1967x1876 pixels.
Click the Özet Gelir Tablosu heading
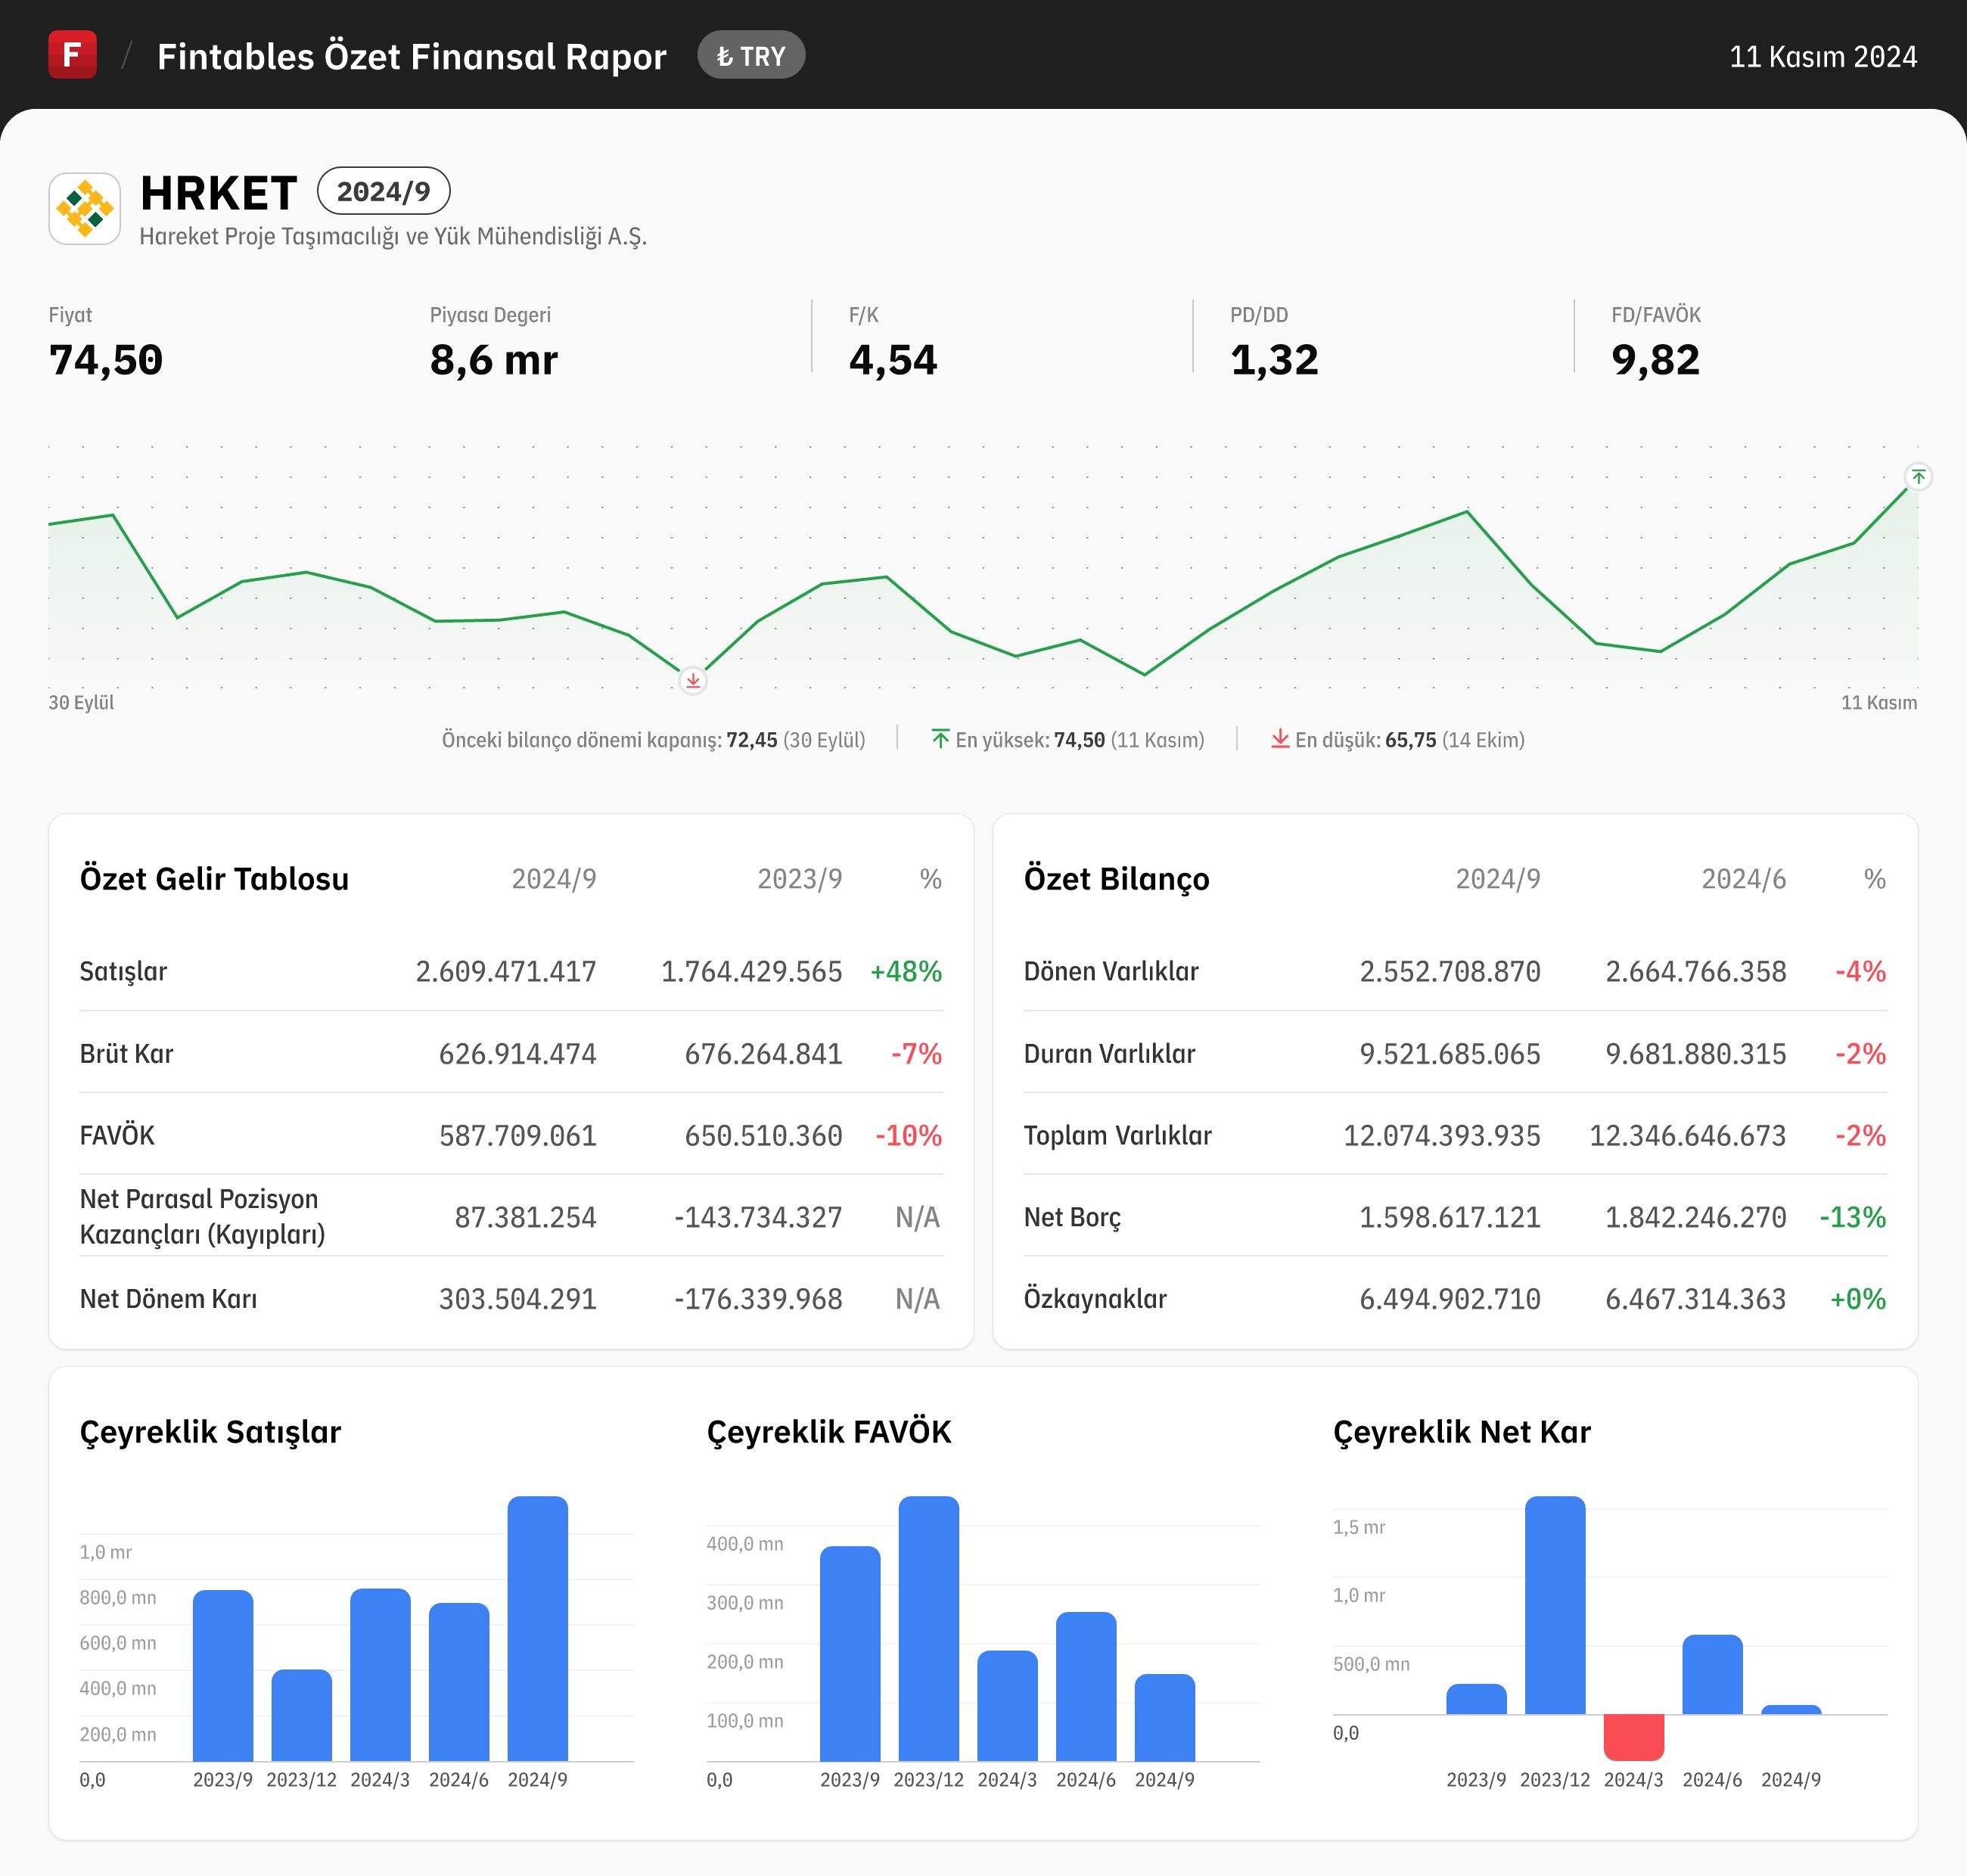coord(214,879)
